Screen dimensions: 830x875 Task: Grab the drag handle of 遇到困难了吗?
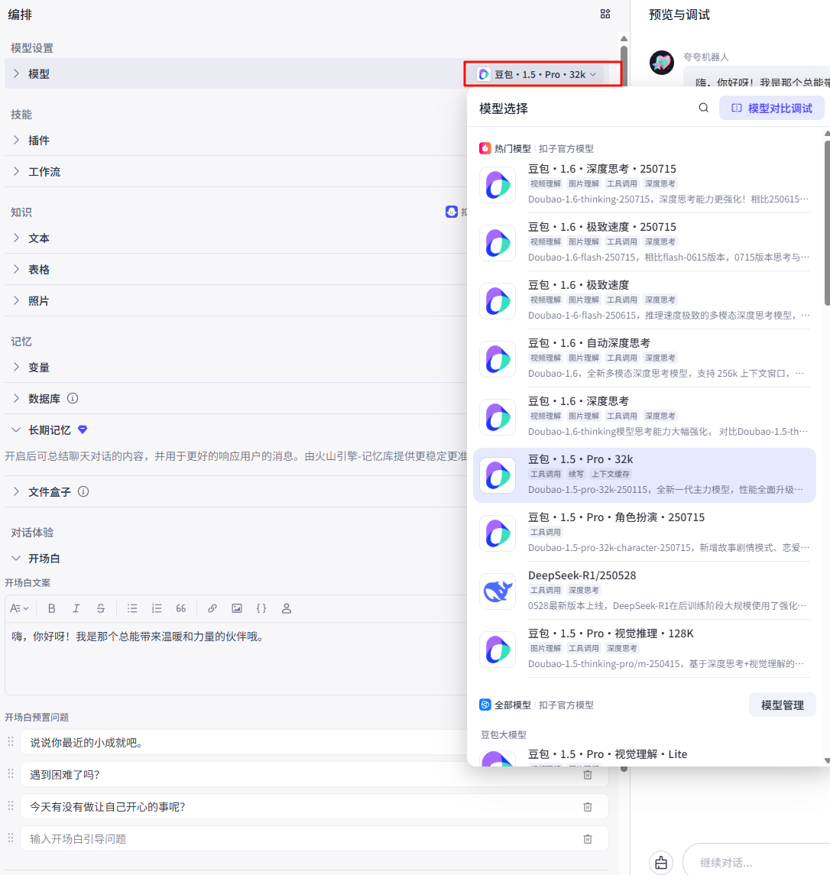[11, 773]
